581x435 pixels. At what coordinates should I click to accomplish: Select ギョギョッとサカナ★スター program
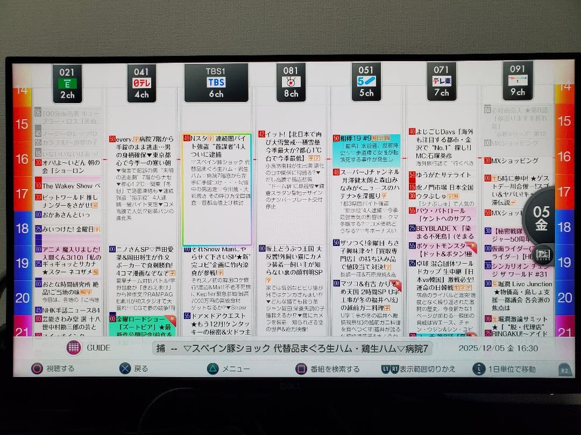tap(68, 268)
